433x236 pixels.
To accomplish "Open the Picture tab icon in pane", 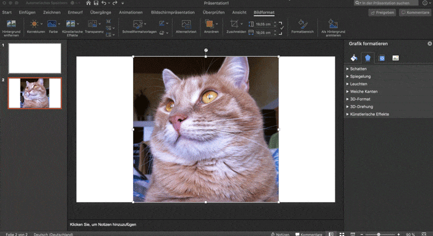I will [395, 58].
